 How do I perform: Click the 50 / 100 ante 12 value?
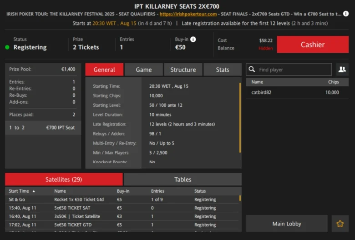166,105
